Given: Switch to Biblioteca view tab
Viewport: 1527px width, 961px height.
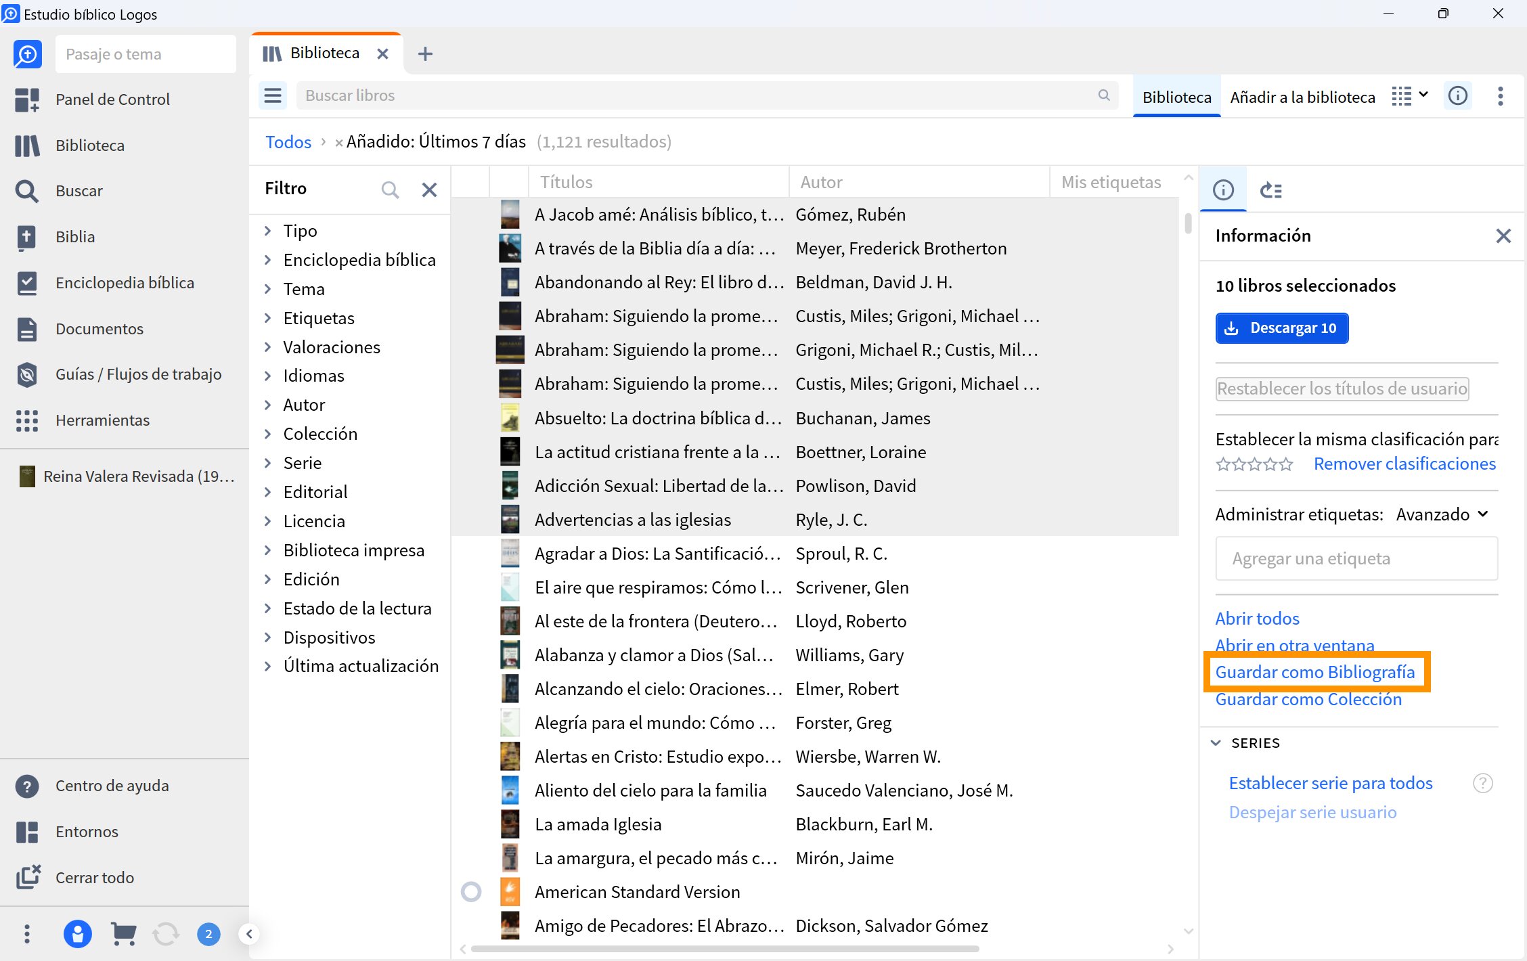Looking at the screenshot, I should tap(1176, 97).
